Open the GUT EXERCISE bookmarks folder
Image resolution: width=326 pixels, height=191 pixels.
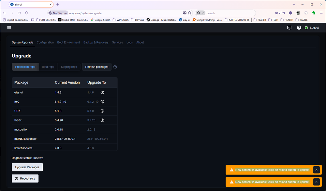[x=46, y=20]
